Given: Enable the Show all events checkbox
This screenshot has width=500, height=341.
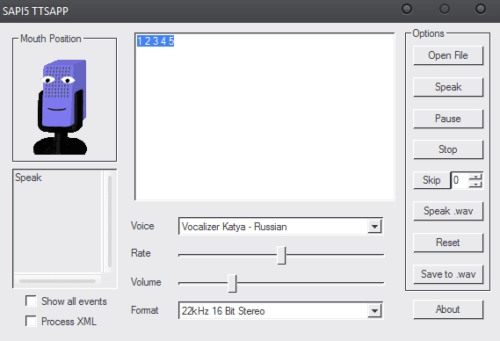Looking at the screenshot, I should click(x=31, y=301).
